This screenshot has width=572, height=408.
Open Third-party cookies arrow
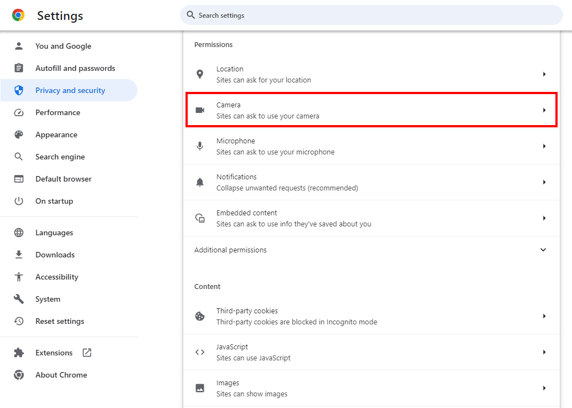[544, 316]
